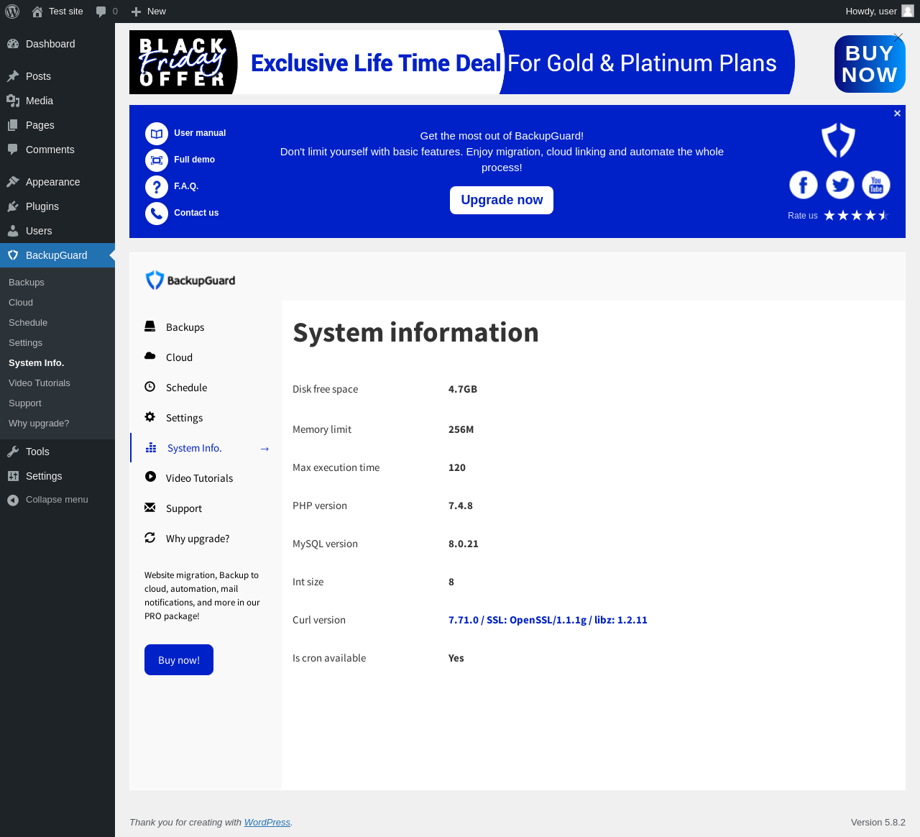920x837 pixels.
Task: Open the Twitter icon in the banner
Action: coord(840,185)
